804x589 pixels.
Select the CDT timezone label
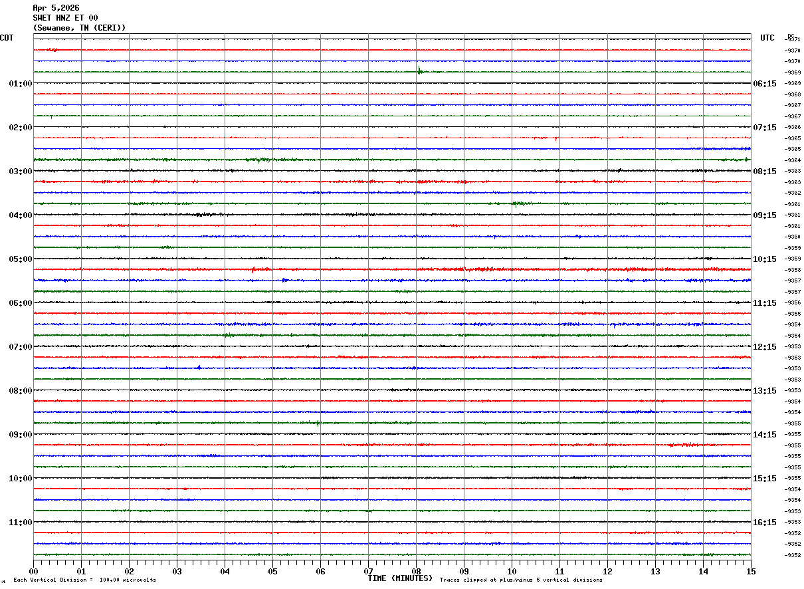click(x=7, y=38)
